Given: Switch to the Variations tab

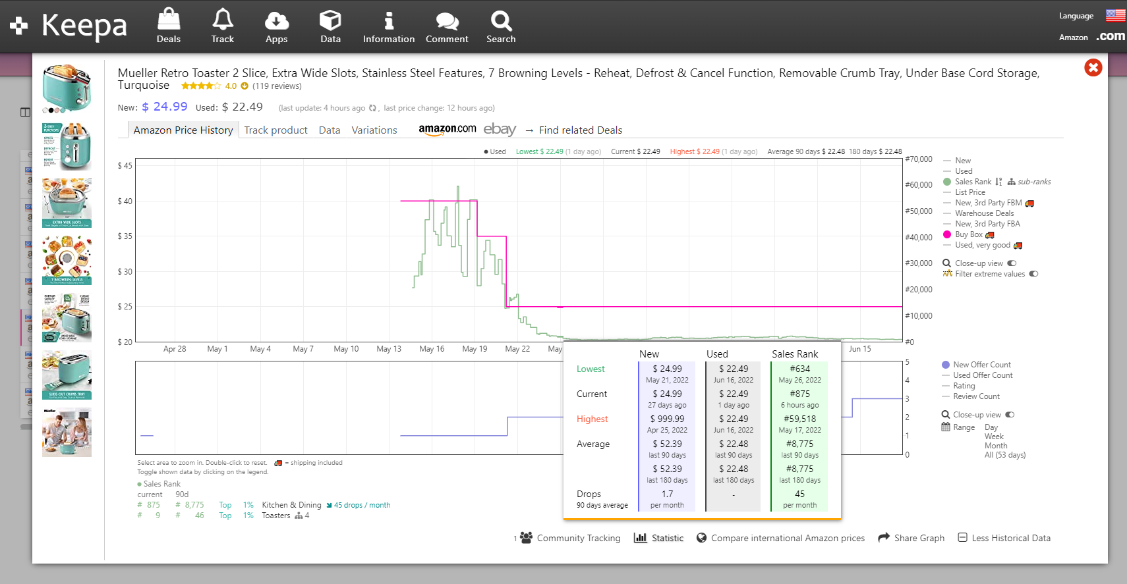Looking at the screenshot, I should click(374, 130).
